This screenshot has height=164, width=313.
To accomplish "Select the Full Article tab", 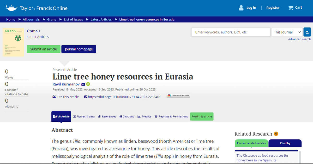I will click(61, 116).
